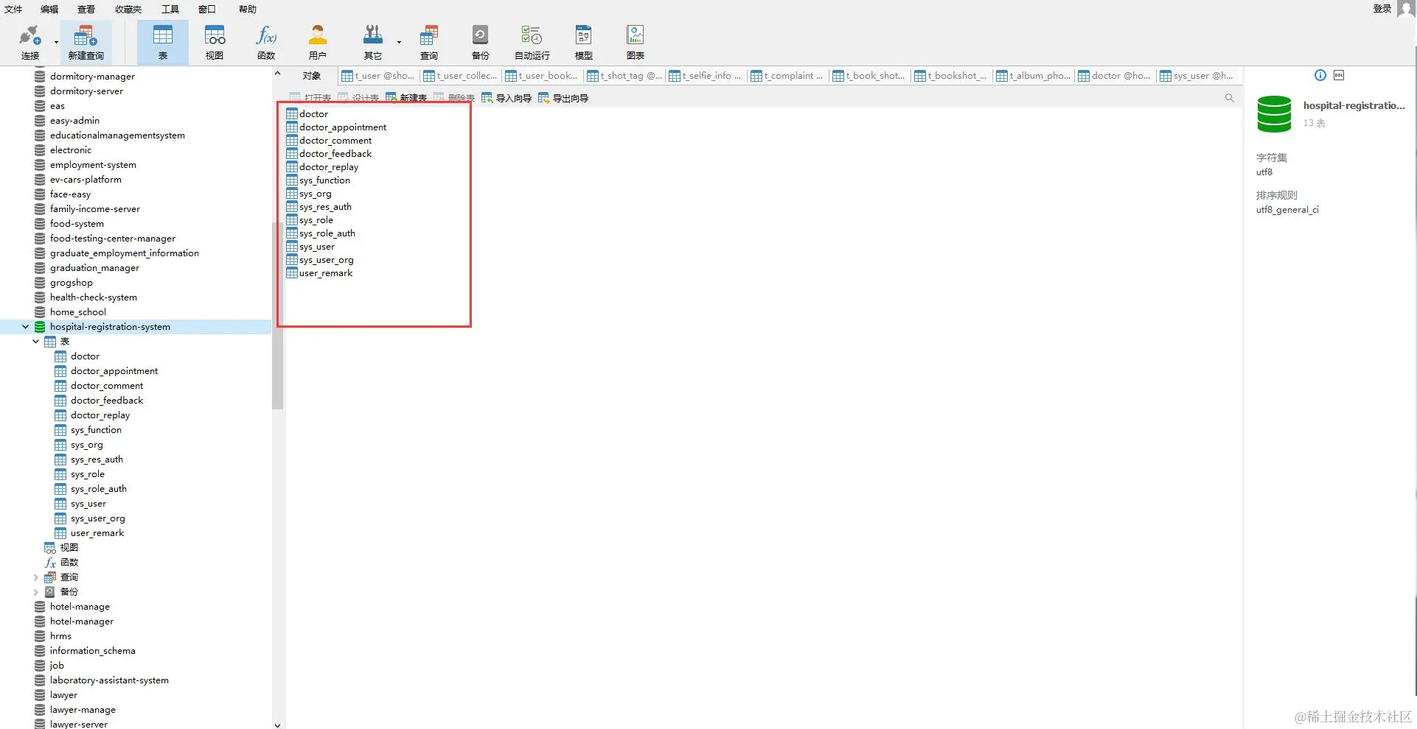1417x729 pixels.
Task: Open the 函数 (Function) toolbar icon
Action: click(266, 42)
